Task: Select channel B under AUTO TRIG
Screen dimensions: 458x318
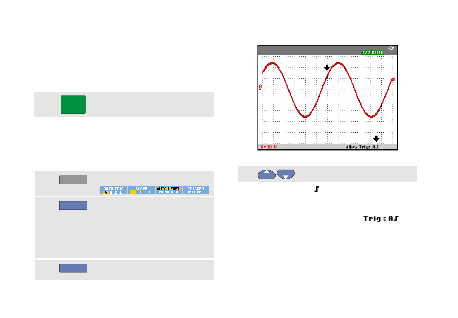Action: point(111,192)
